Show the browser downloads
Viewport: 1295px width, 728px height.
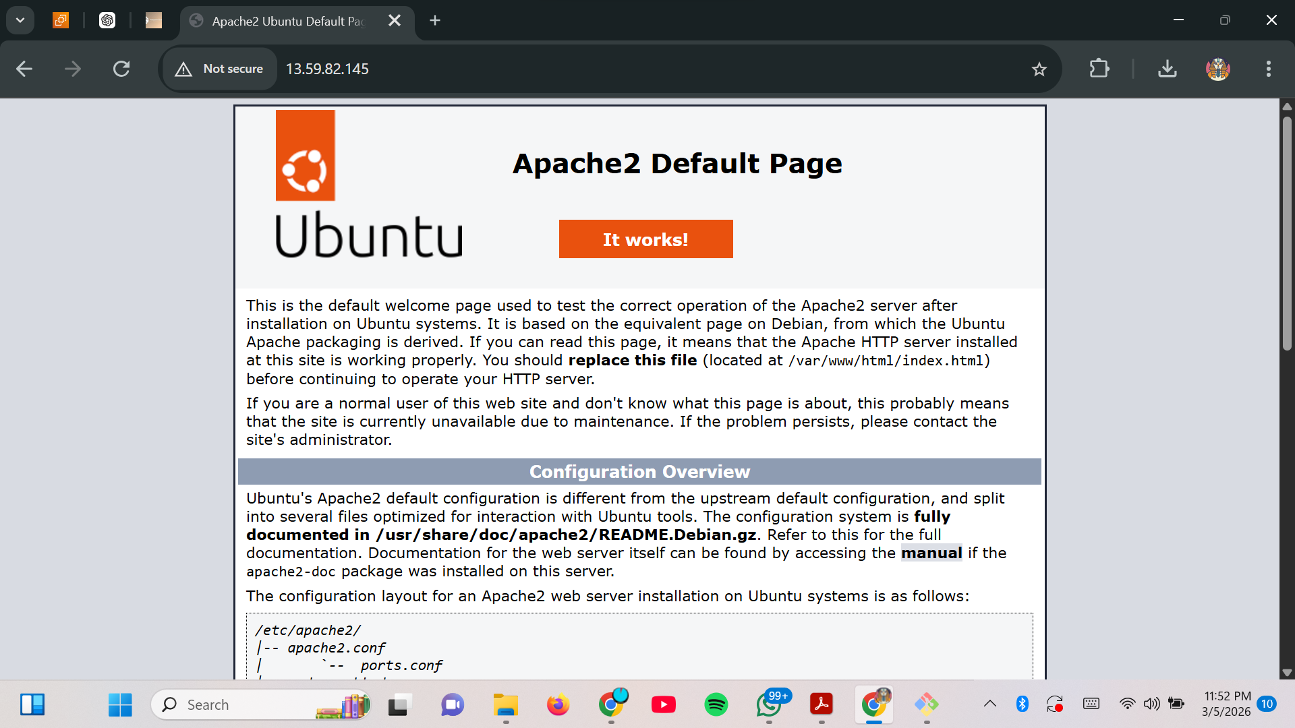tap(1168, 69)
